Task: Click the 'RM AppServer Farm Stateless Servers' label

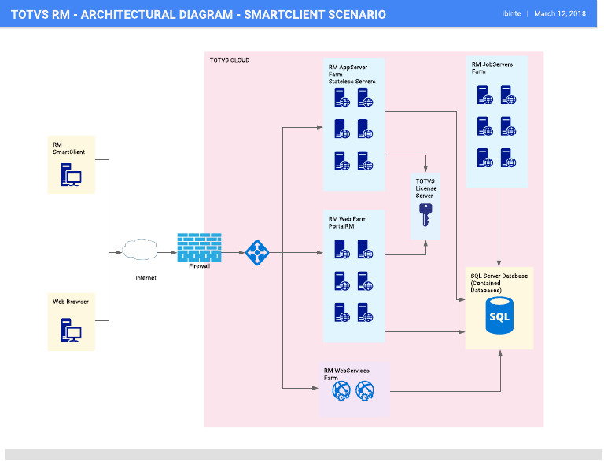Action: (x=352, y=75)
